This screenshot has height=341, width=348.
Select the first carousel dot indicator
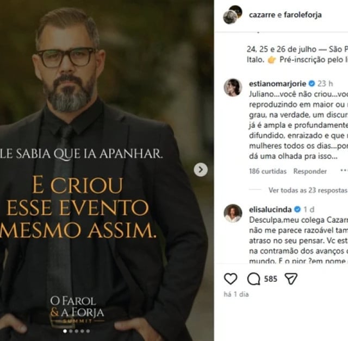(x=65, y=331)
